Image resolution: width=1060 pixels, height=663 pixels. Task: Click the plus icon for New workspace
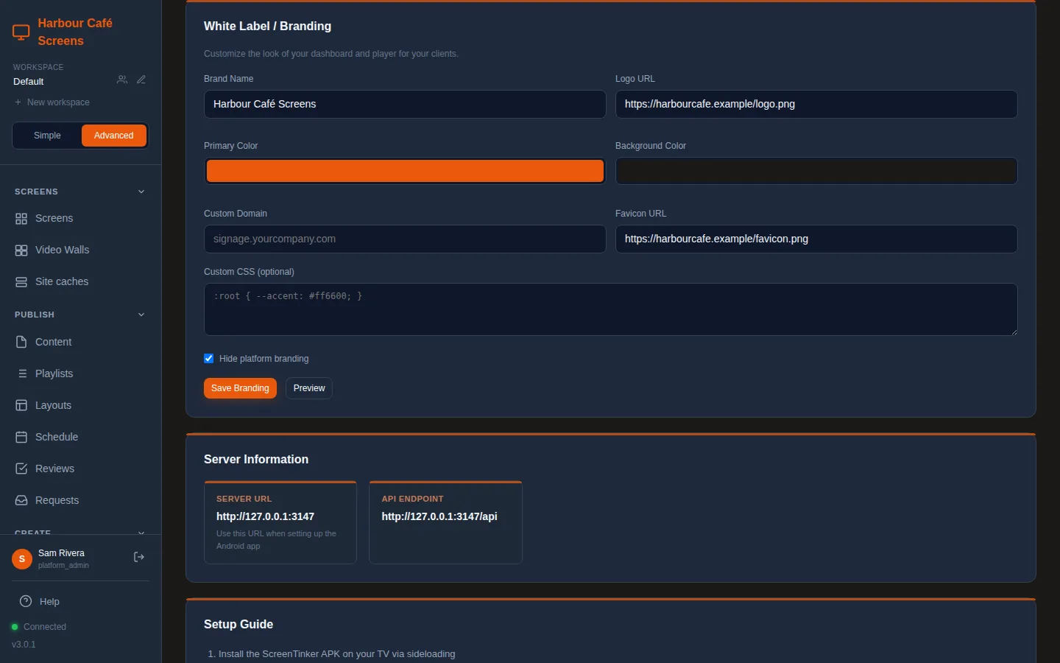tap(18, 102)
